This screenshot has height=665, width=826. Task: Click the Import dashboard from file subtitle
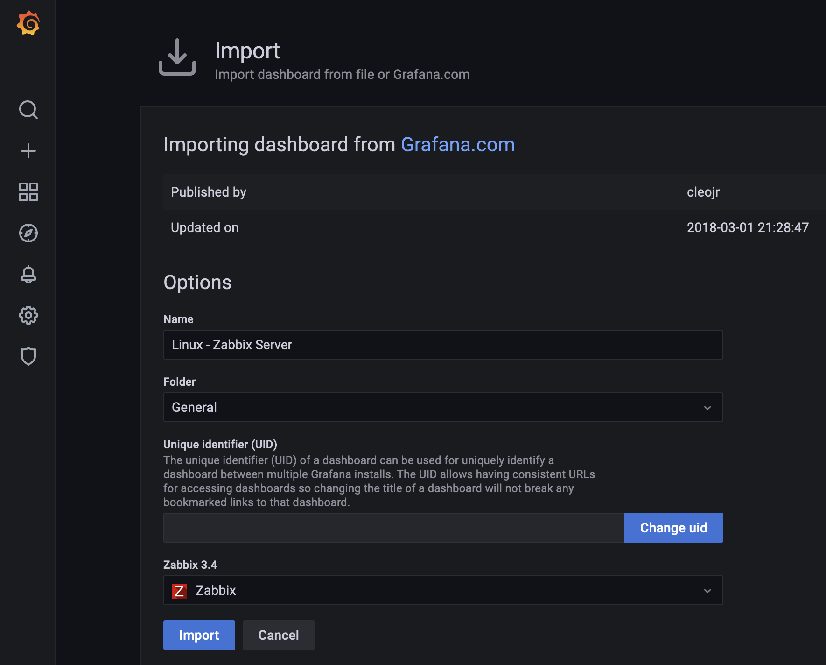pos(342,74)
